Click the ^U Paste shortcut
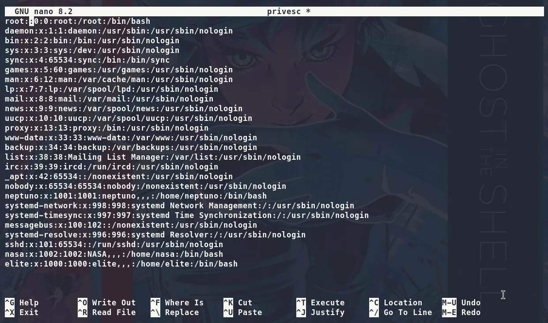This screenshot has height=323, width=548. (x=242, y=312)
